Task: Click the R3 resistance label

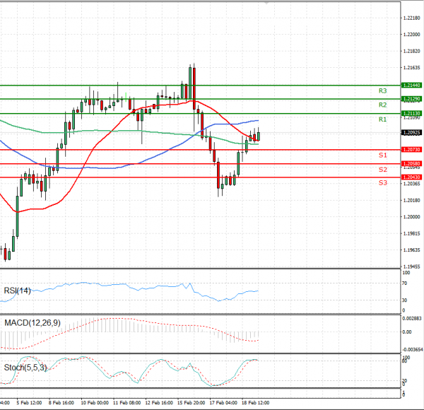Action: click(382, 91)
